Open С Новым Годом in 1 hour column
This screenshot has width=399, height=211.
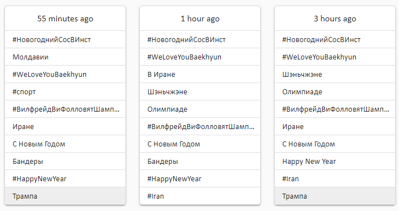coord(200,144)
